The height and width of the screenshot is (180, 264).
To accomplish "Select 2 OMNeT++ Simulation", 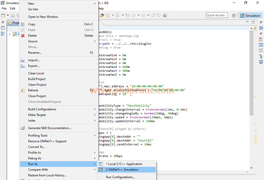I will click(122, 170).
